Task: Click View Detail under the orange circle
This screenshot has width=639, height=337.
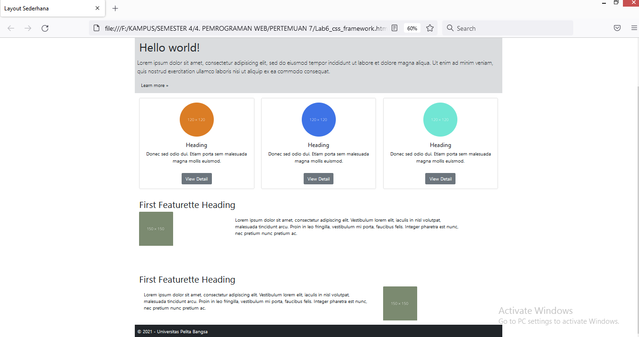Action: coord(196,178)
